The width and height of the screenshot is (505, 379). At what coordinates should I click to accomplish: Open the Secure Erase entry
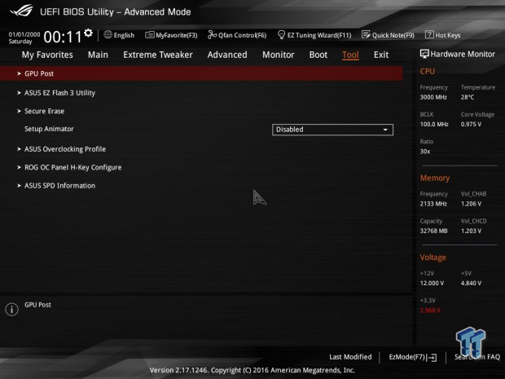point(45,111)
